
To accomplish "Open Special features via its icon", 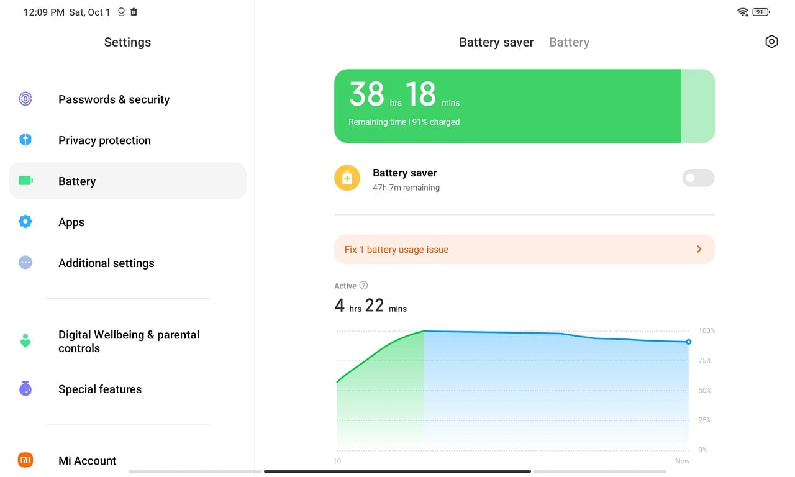I will [25, 388].
